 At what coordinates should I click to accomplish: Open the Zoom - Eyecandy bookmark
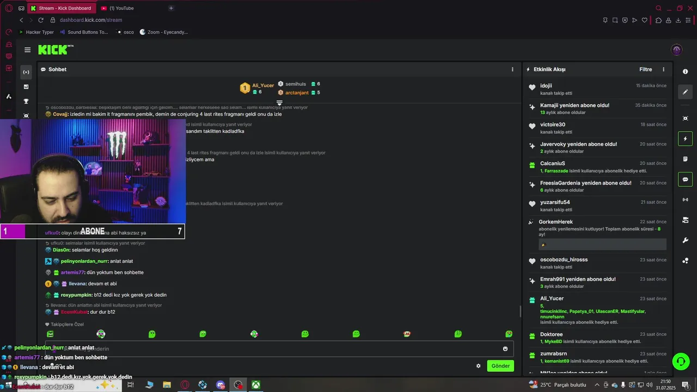pos(163,32)
